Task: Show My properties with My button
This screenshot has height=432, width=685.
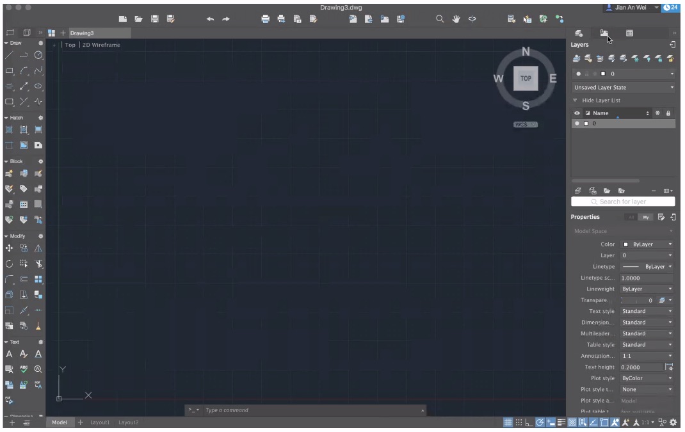Action: (646, 217)
